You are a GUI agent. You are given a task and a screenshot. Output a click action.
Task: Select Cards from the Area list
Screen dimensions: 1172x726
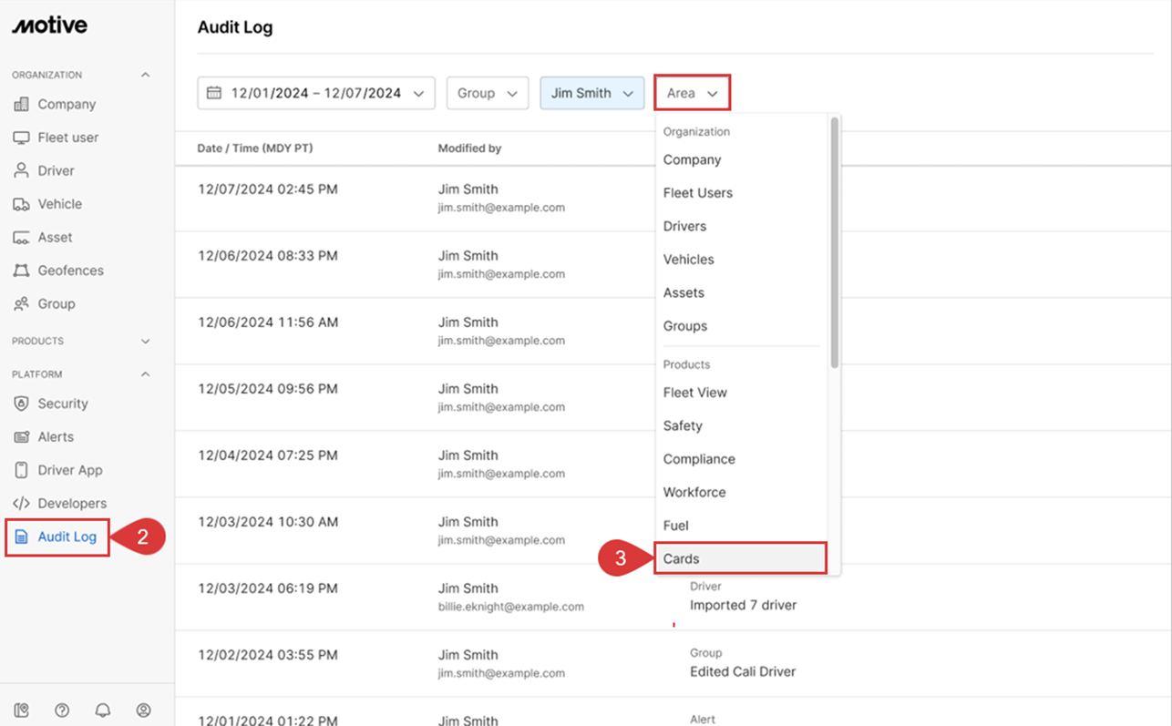(x=739, y=558)
